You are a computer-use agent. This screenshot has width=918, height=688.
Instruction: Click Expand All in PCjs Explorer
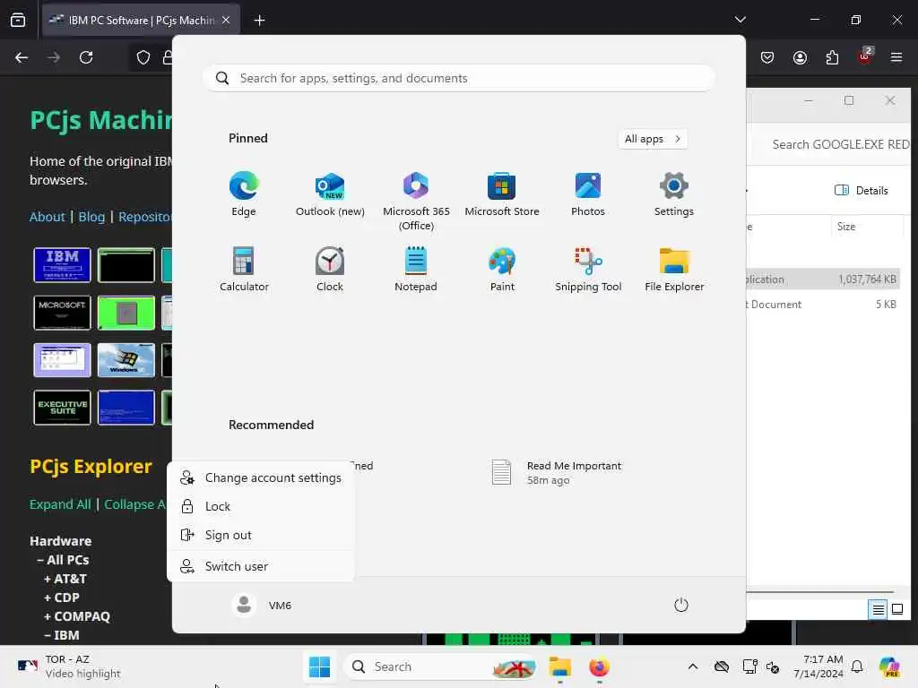(x=60, y=504)
